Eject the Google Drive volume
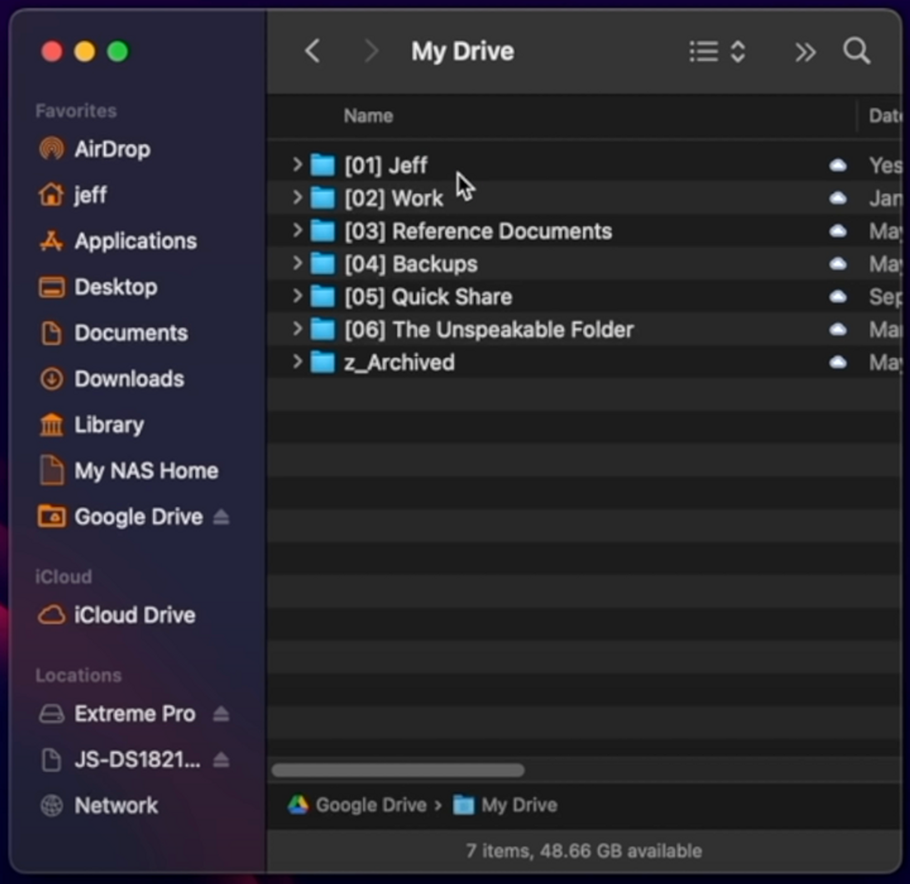This screenshot has height=884, width=910. coord(221,517)
